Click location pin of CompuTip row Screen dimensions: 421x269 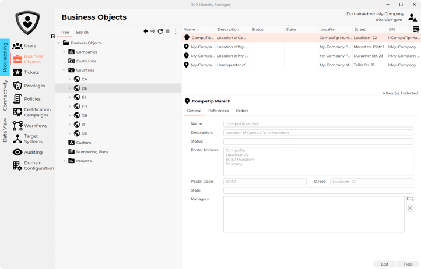187,37
